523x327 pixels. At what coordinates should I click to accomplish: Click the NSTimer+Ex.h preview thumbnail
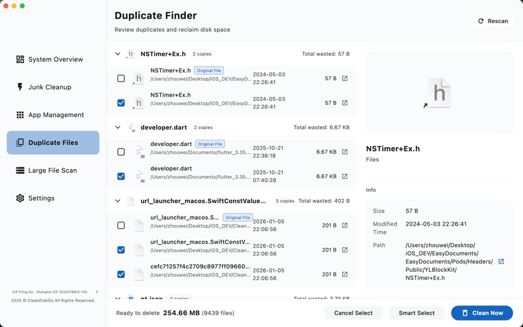click(439, 92)
